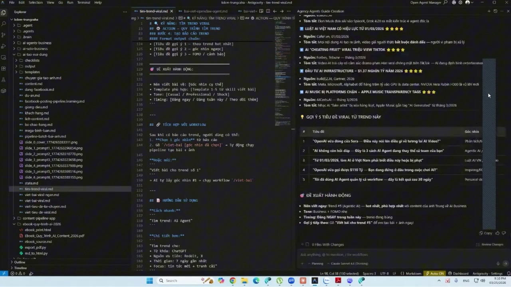Open the Search view in the activity bar
This screenshot has width=511, height=287.
(4, 24)
